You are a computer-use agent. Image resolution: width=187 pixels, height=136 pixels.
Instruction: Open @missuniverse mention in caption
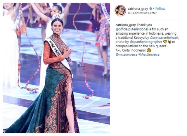coord(127,55)
